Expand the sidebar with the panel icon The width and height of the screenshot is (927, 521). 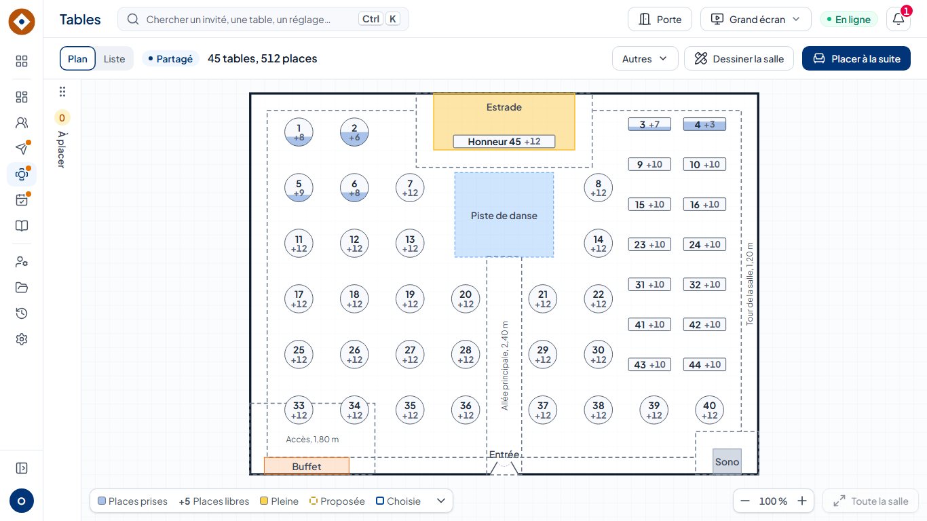(x=22, y=468)
